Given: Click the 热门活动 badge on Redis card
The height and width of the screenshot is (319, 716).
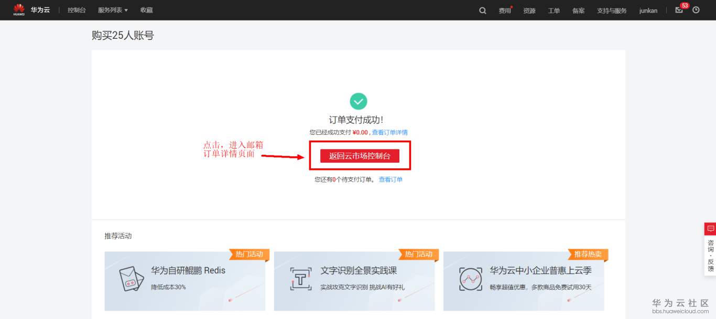Looking at the screenshot, I should [249, 254].
